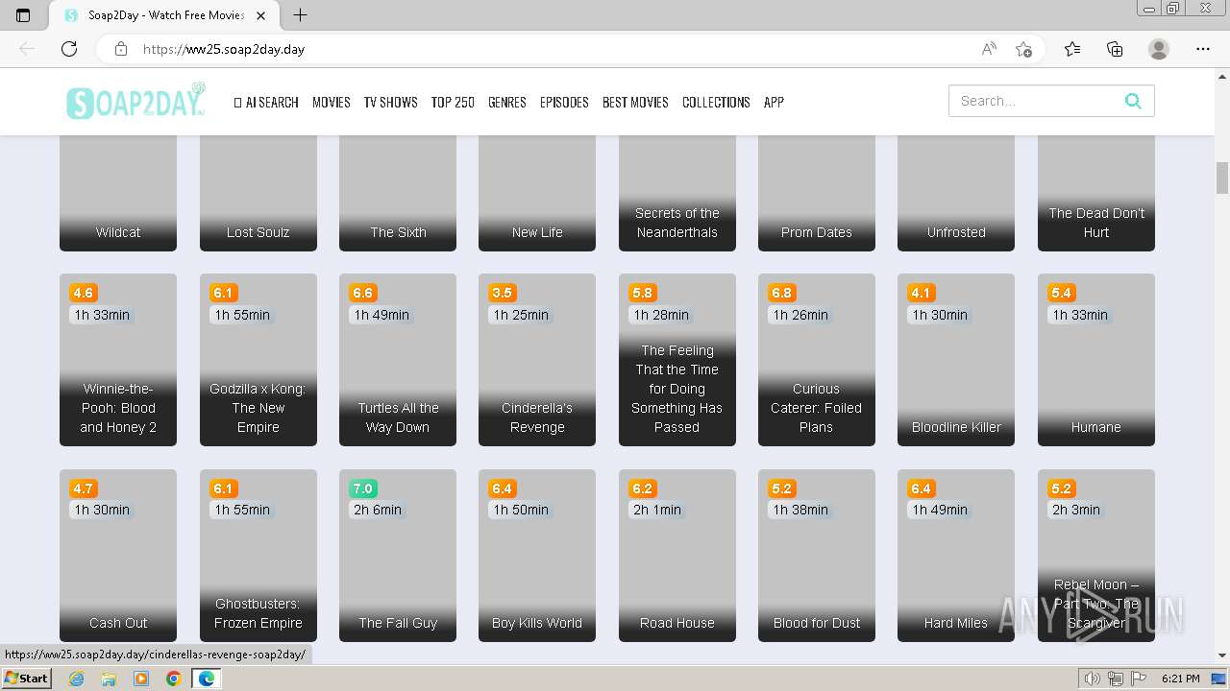Image resolution: width=1230 pixels, height=691 pixels.
Task: Open the Humane movie card
Action: click(x=1096, y=360)
